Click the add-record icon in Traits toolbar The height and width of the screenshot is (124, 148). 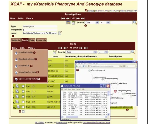55,52
